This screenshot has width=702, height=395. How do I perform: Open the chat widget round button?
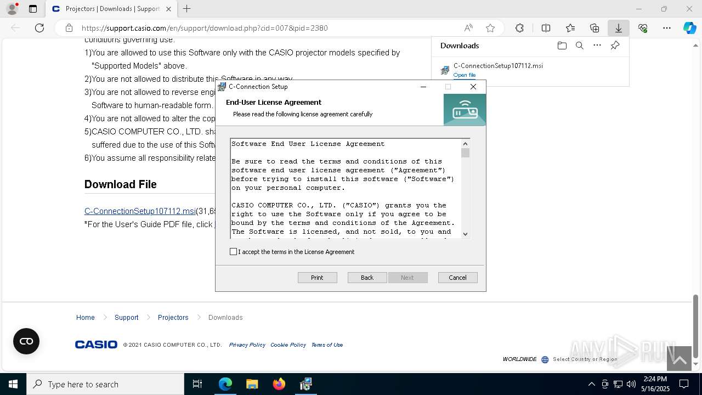[26, 341]
